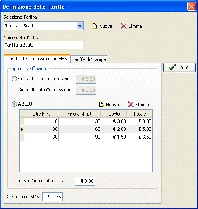The width and height of the screenshot is (198, 209).
Task: Click the top Nuova new-tariff page icon
Action: [x=95, y=26]
